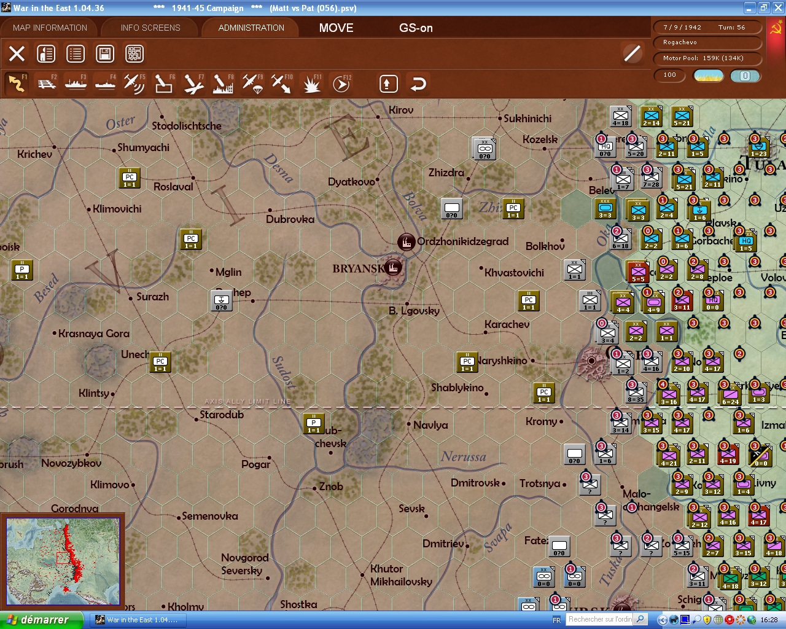Viewport: 786px width, 629px height.
Task: Select the F7 bomb airfield mode
Action: tap(193, 84)
